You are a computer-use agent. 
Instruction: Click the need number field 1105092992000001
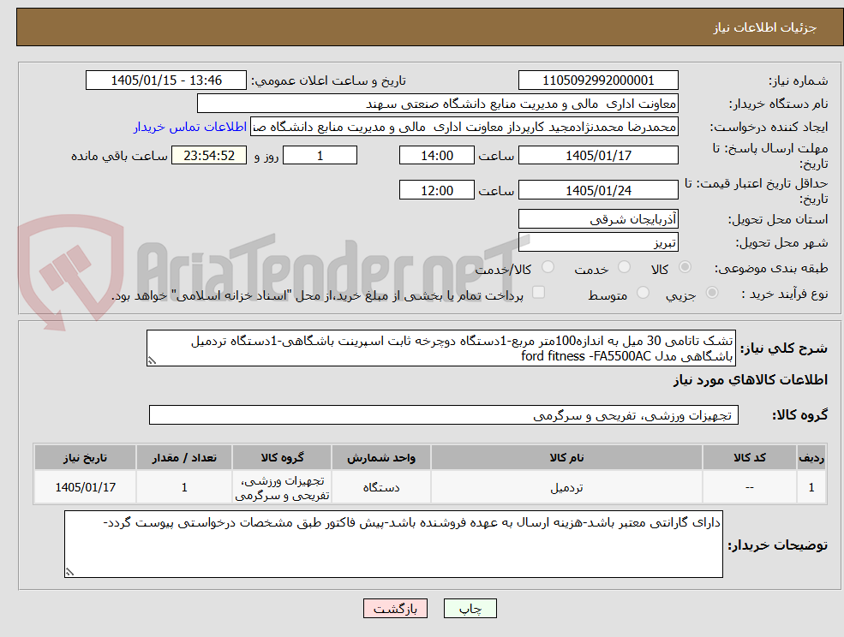[598, 80]
